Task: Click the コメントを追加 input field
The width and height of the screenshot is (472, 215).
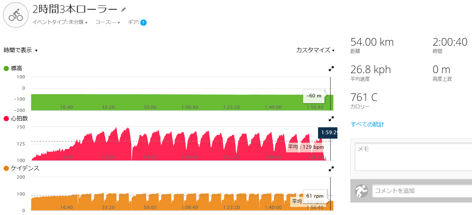Action: click(422, 191)
